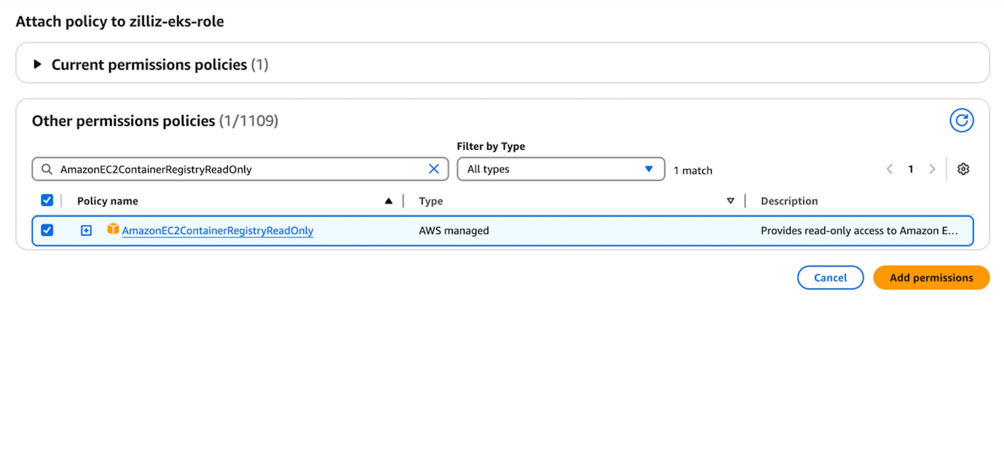Click the Add permissions button
Screen dimensions: 1004x470
tap(931, 277)
